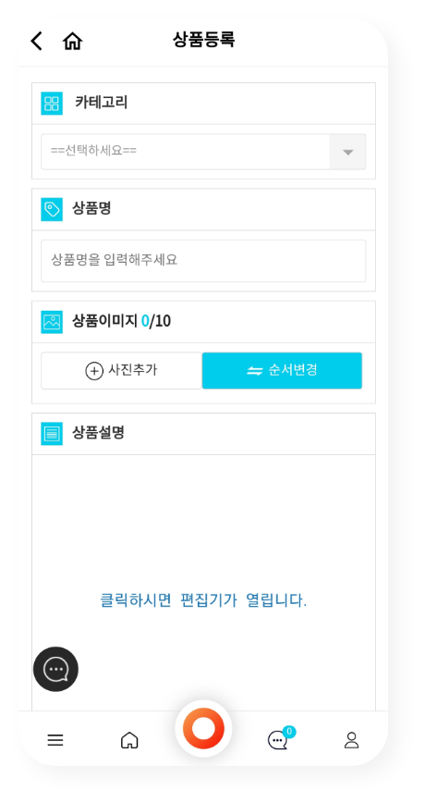Click the 순서변경 button
The image size is (425, 803).
pos(283,370)
